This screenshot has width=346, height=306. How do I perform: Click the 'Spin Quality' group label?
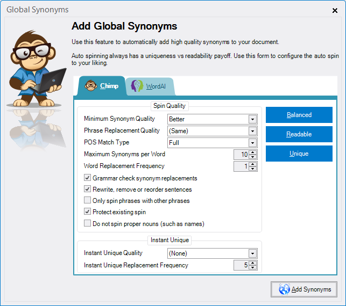tap(170, 106)
